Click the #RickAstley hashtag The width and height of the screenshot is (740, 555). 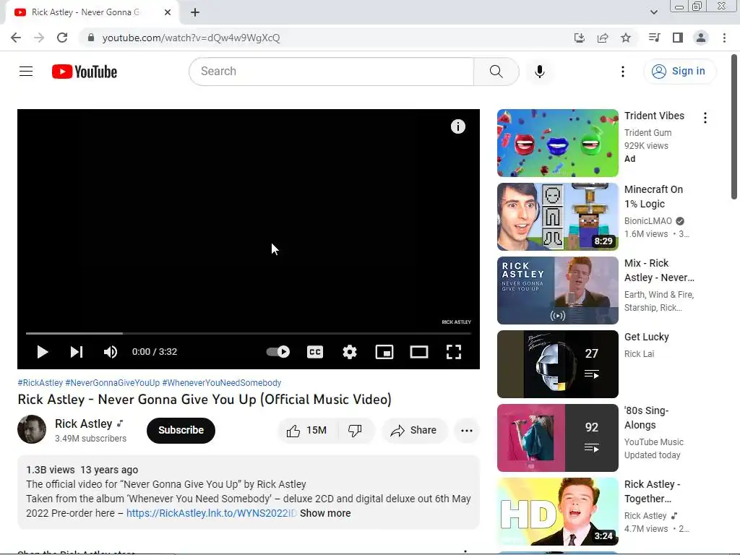pos(40,383)
